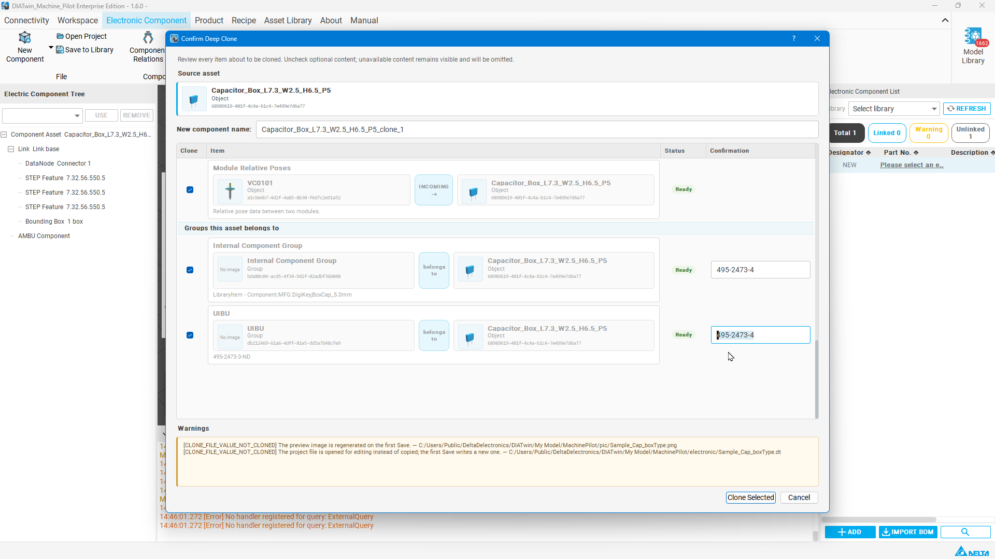Click the New Component icon
The width and height of the screenshot is (995, 559).
pos(25,37)
